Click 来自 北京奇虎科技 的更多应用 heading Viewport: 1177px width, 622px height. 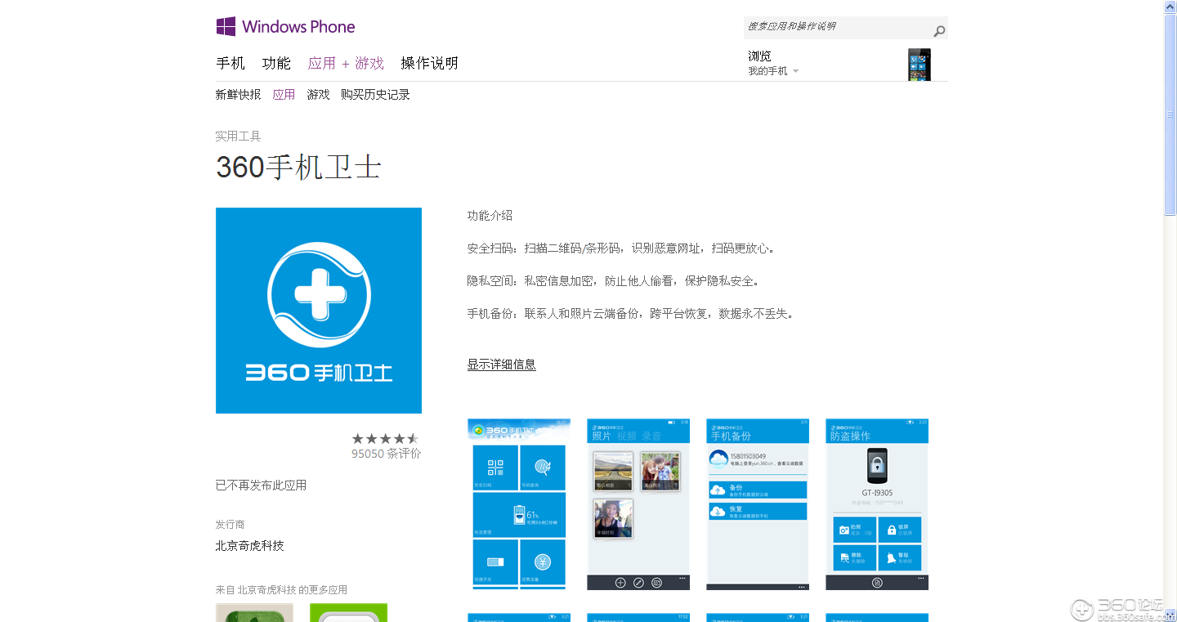tap(281, 590)
